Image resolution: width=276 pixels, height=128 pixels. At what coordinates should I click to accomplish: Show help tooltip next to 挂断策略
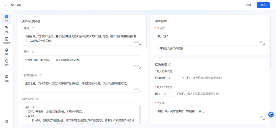point(170,64)
